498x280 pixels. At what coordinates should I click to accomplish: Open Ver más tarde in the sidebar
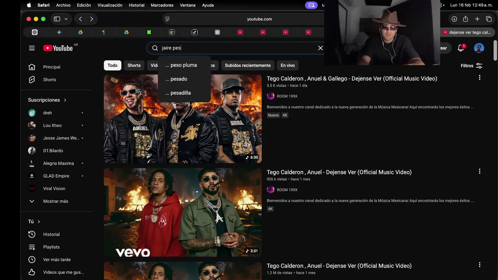click(x=57, y=259)
